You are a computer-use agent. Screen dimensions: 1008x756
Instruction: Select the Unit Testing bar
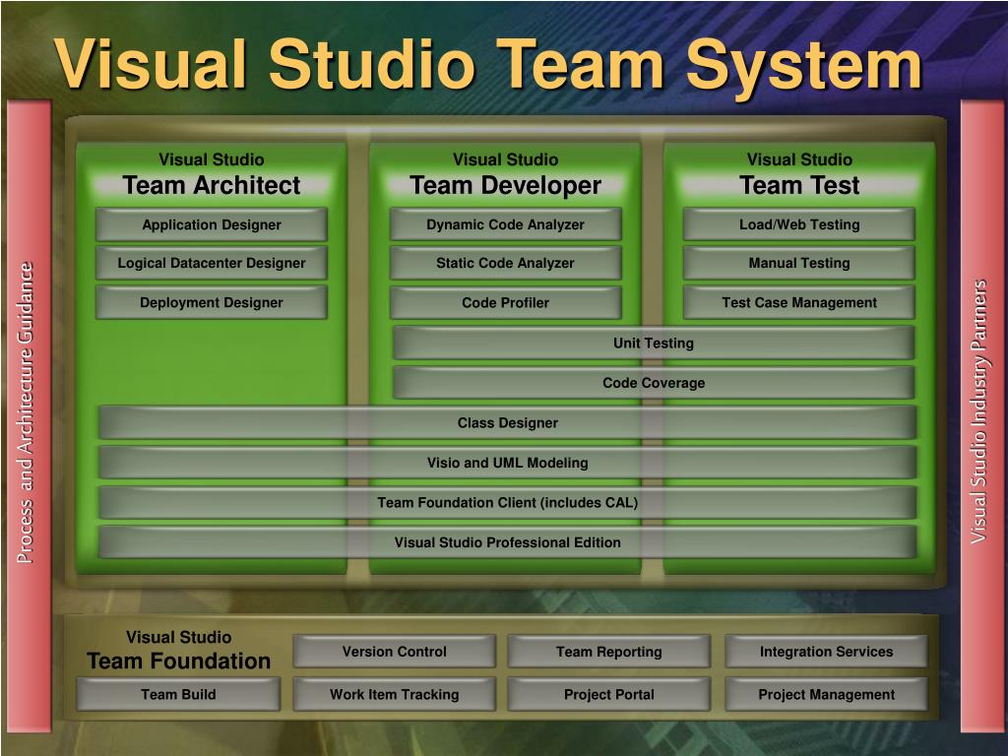(654, 343)
